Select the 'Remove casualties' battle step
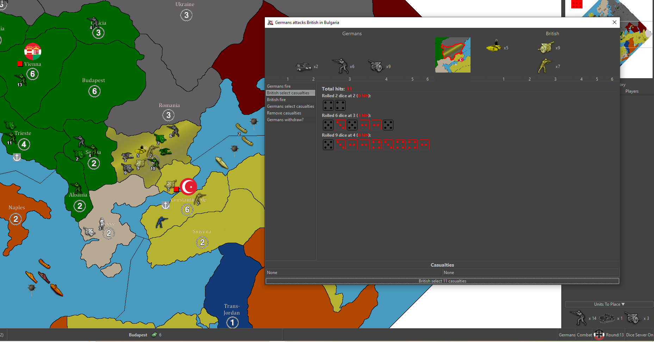654x342 pixels. click(284, 113)
